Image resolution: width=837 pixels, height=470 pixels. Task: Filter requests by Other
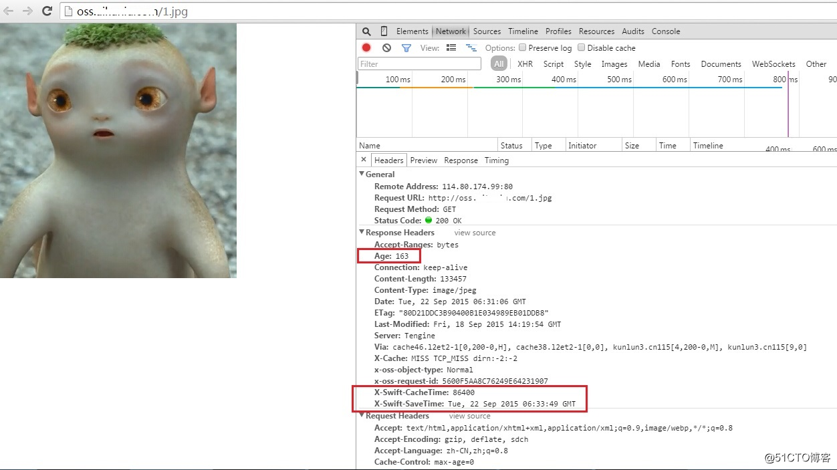tap(816, 64)
